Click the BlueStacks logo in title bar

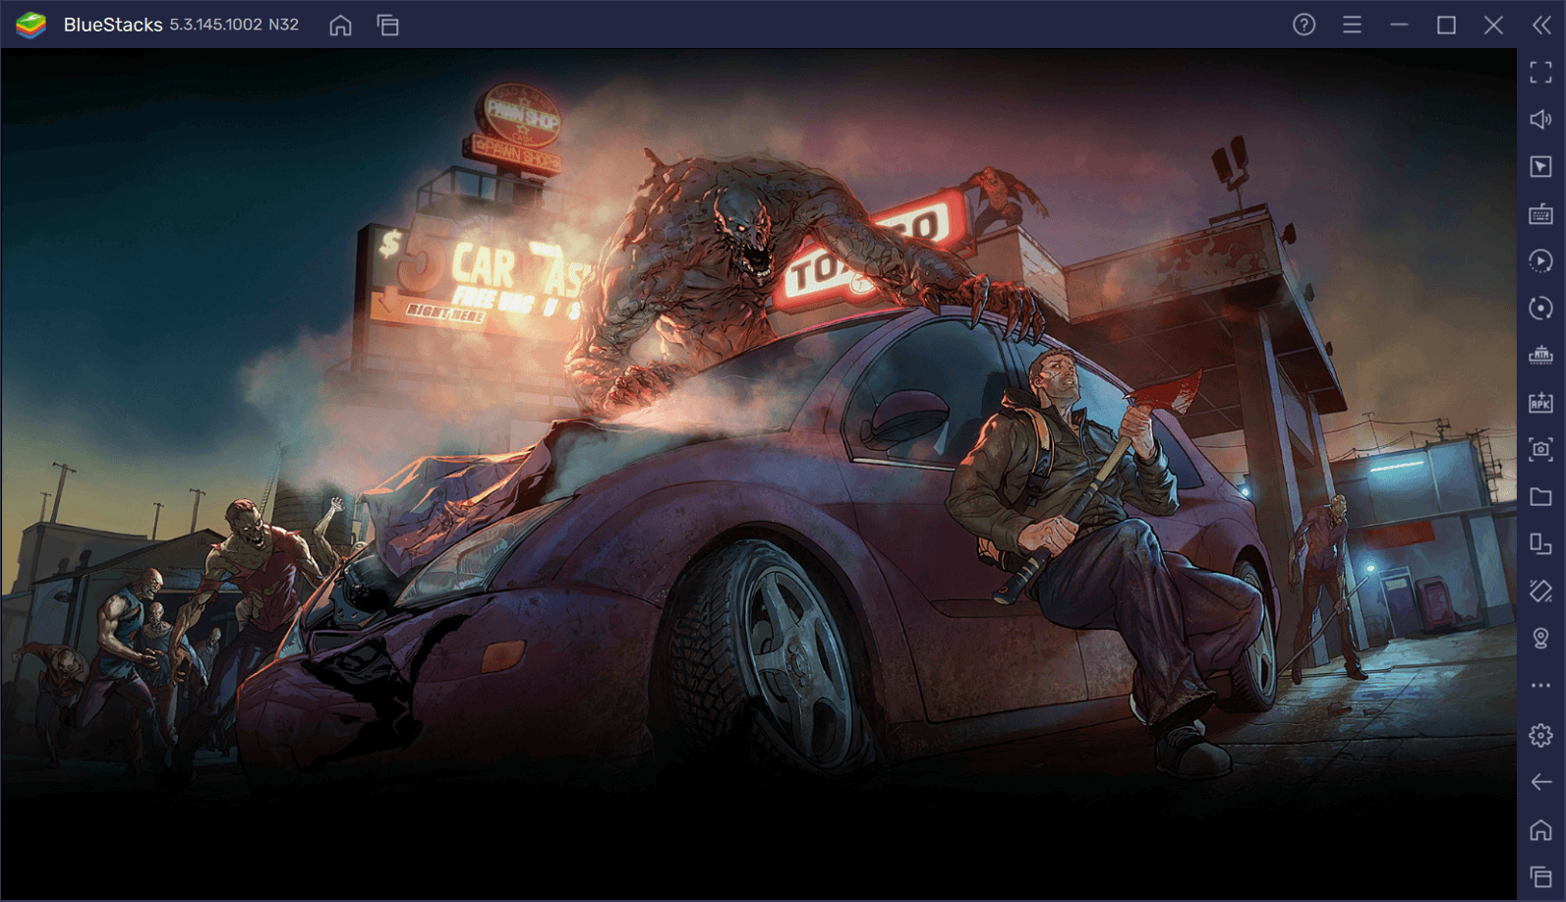click(31, 25)
